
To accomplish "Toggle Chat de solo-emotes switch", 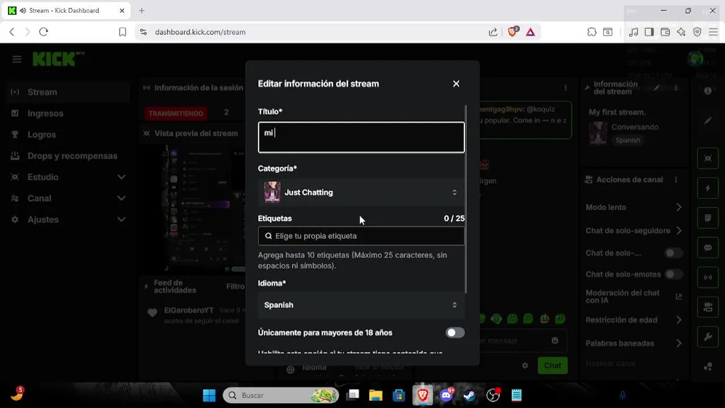I will (673, 274).
